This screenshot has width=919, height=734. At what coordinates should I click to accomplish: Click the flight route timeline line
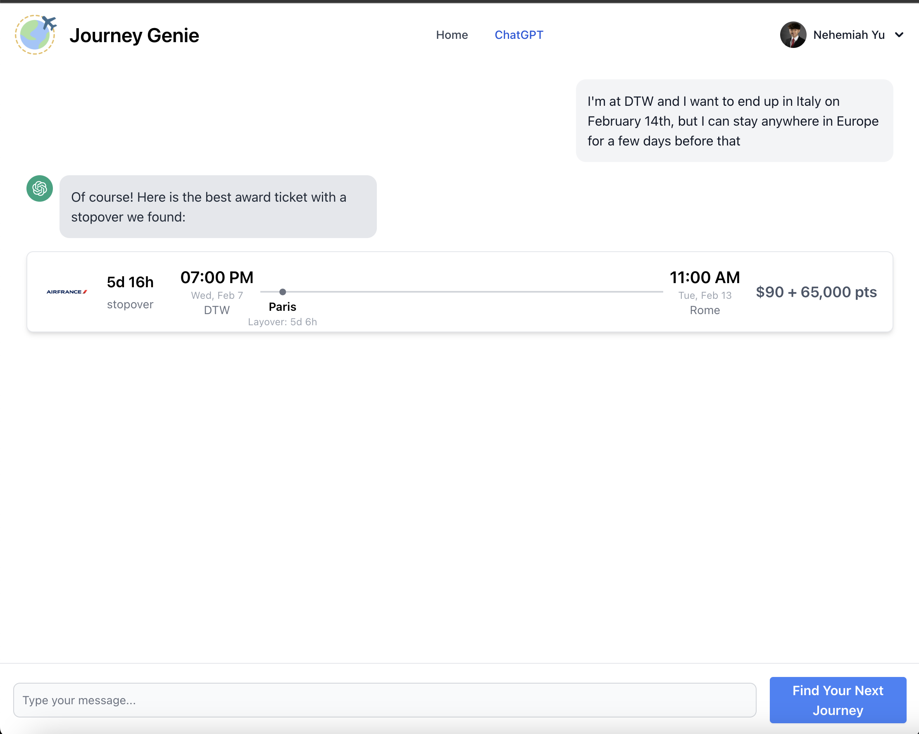point(469,292)
